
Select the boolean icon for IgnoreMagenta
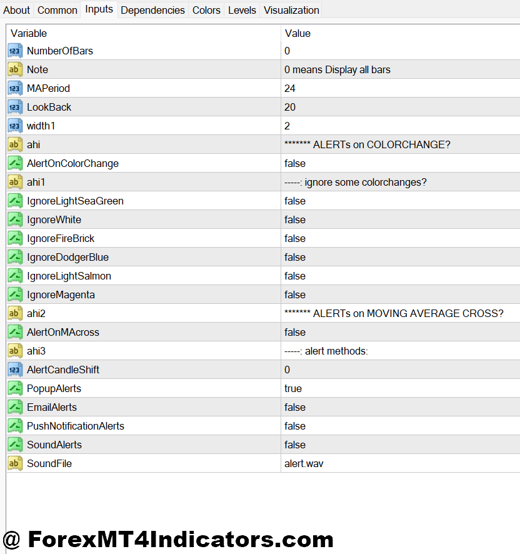click(x=15, y=295)
